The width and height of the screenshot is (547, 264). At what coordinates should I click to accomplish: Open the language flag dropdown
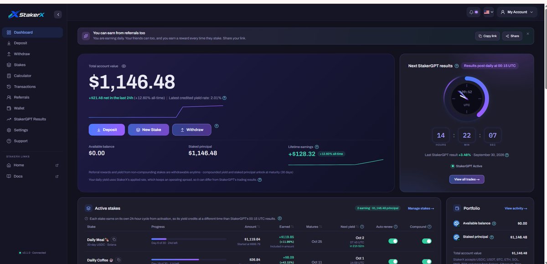pos(489,12)
